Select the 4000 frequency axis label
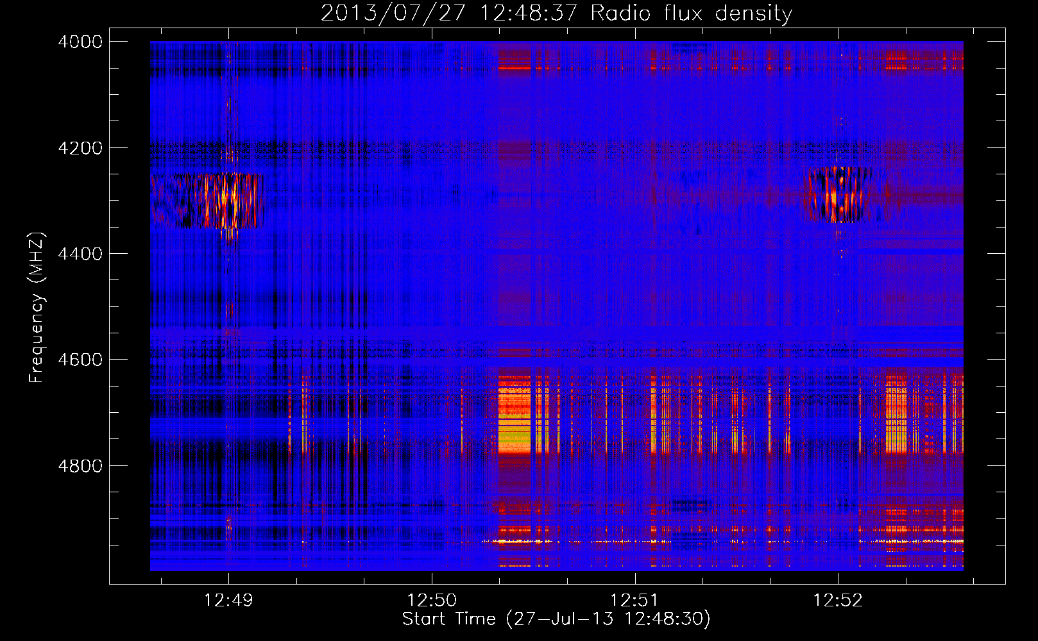The width and height of the screenshot is (1038, 641). pos(80,42)
